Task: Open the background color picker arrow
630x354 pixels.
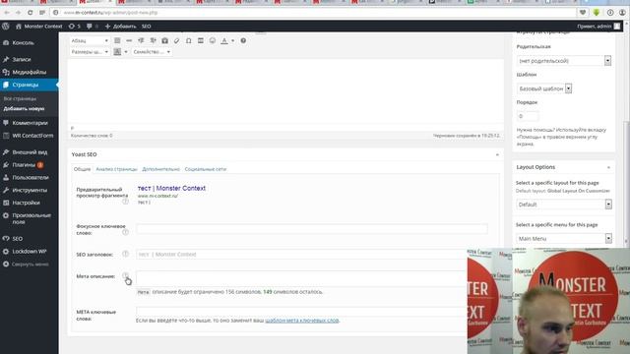Action: point(126,52)
